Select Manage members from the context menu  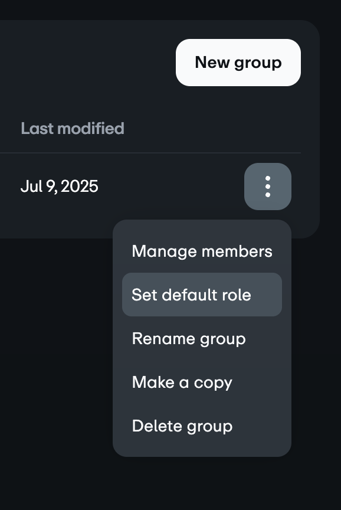[x=202, y=251]
